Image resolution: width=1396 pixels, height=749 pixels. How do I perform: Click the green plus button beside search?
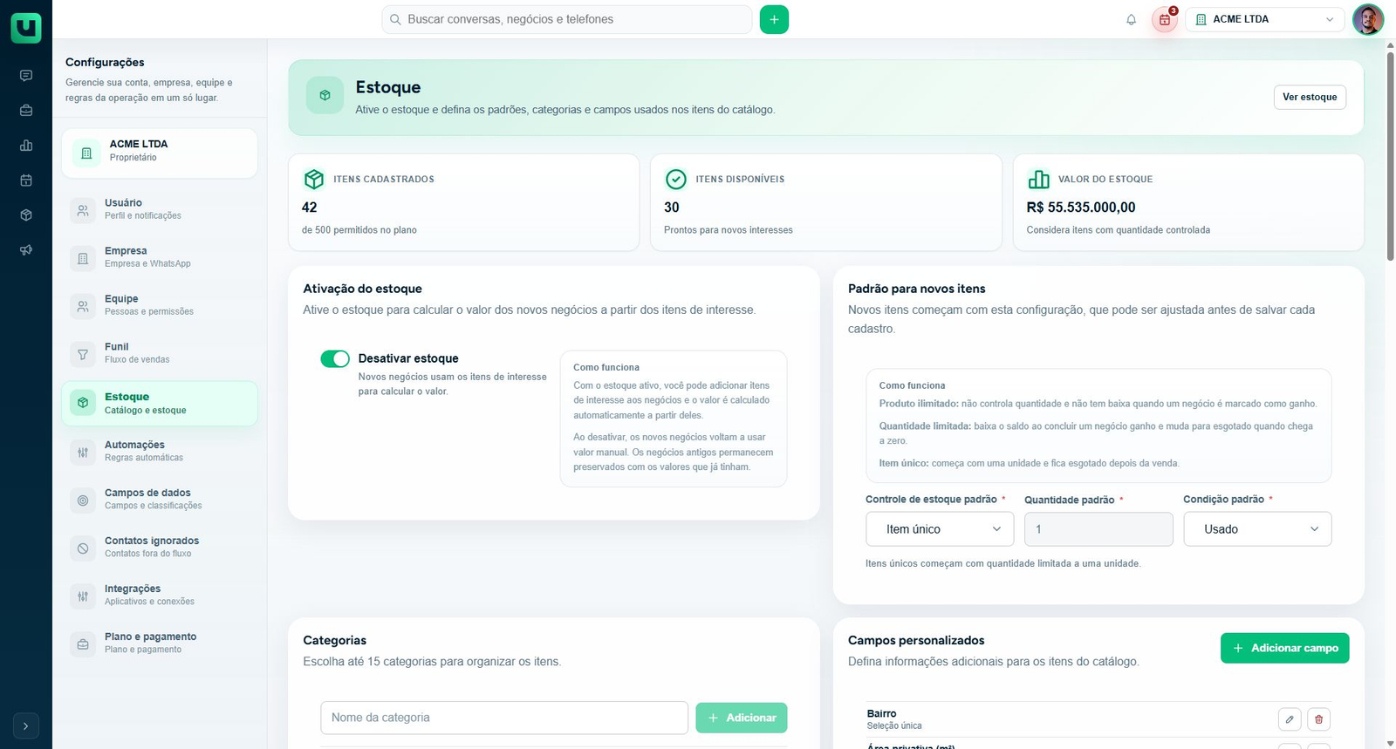774,19
